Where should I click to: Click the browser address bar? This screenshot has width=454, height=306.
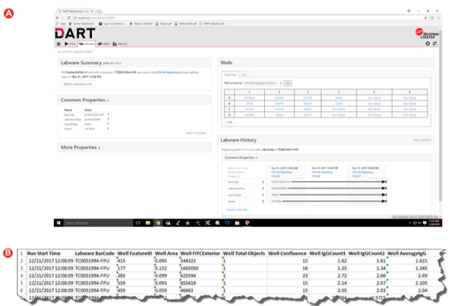246,18
